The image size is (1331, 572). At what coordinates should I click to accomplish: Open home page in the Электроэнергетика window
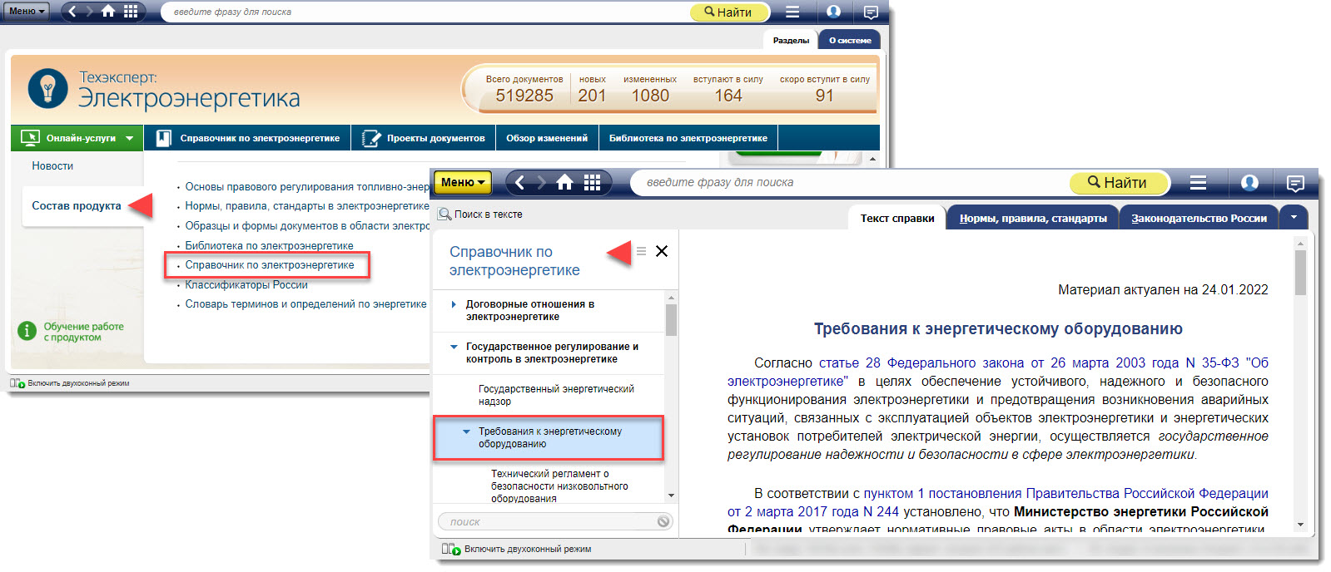tap(108, 12)
